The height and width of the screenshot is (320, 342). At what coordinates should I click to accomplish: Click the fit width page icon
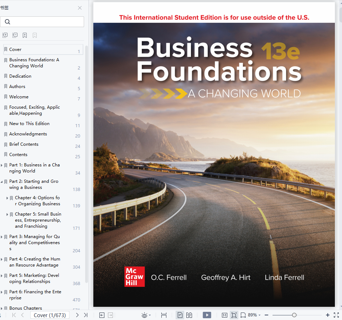point(164,315)
